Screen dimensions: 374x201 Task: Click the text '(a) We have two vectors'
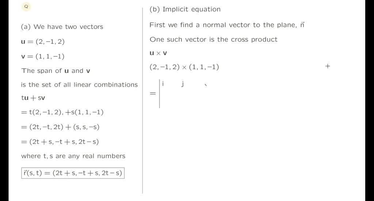62,27
